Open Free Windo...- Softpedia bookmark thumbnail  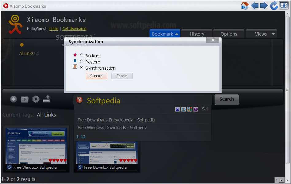[36, 146]
